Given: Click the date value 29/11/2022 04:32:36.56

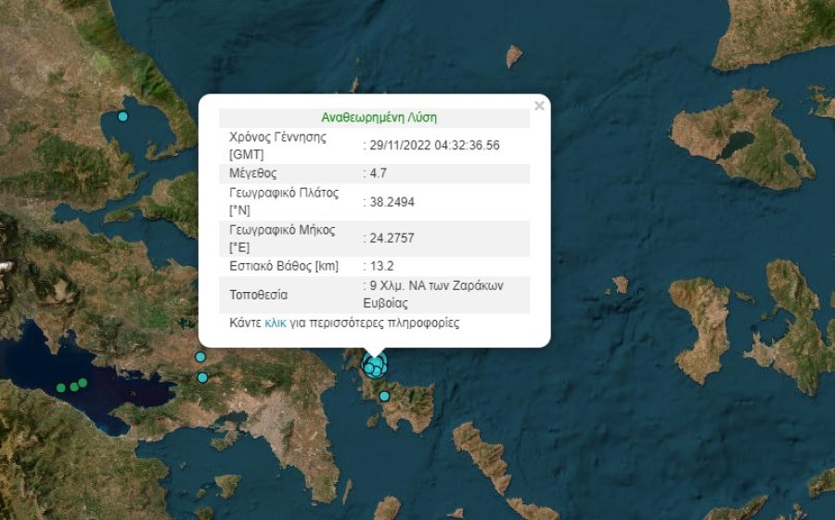Looking at the screenshot, I should 434,146.
